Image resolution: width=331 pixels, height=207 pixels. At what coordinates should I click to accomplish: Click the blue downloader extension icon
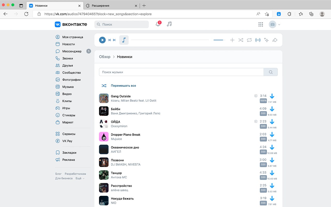point(279,14)
